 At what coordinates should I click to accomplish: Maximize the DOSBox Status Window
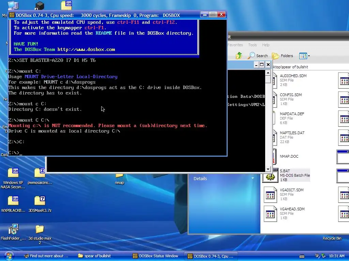[262, 65]
